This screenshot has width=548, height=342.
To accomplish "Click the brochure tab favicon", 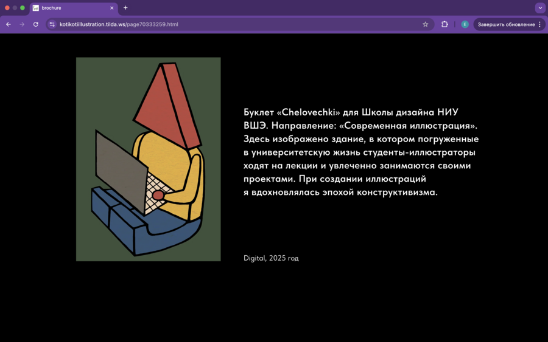I will (36, 8).
